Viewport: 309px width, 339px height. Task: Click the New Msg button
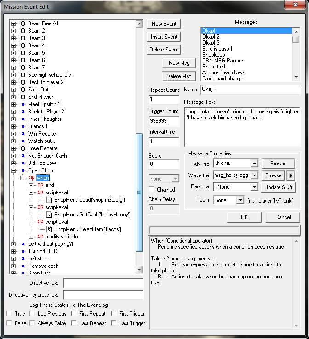coord(179,63)
